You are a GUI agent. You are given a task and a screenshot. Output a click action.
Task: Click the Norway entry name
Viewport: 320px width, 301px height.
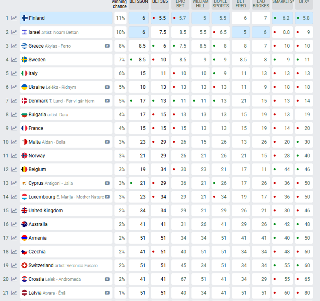click(x=36, y=156)
